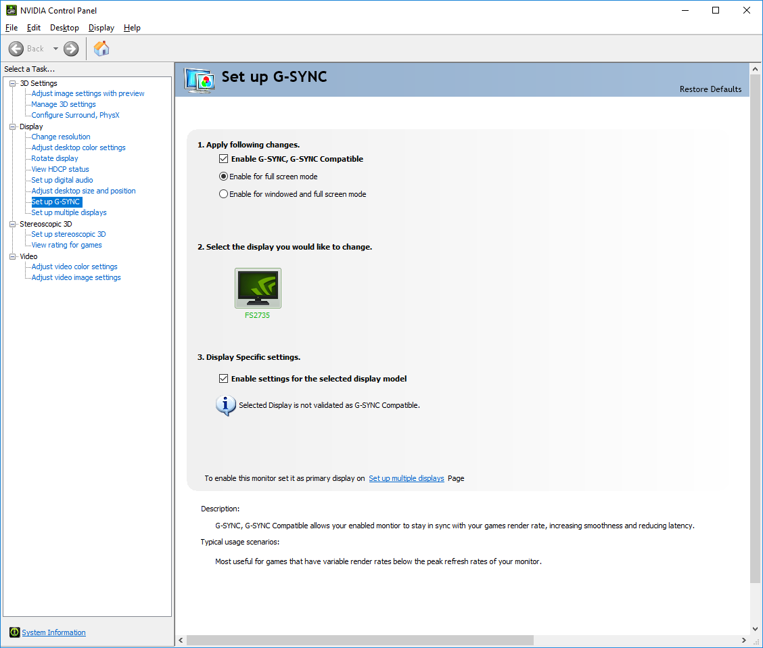Open the Edit menu
This screenshot has width=763, height=648.
point(34,28)
